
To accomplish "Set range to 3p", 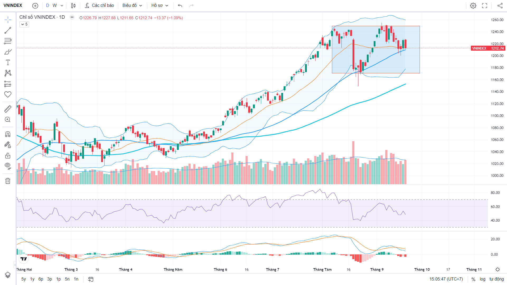I will tap(50, 279).
